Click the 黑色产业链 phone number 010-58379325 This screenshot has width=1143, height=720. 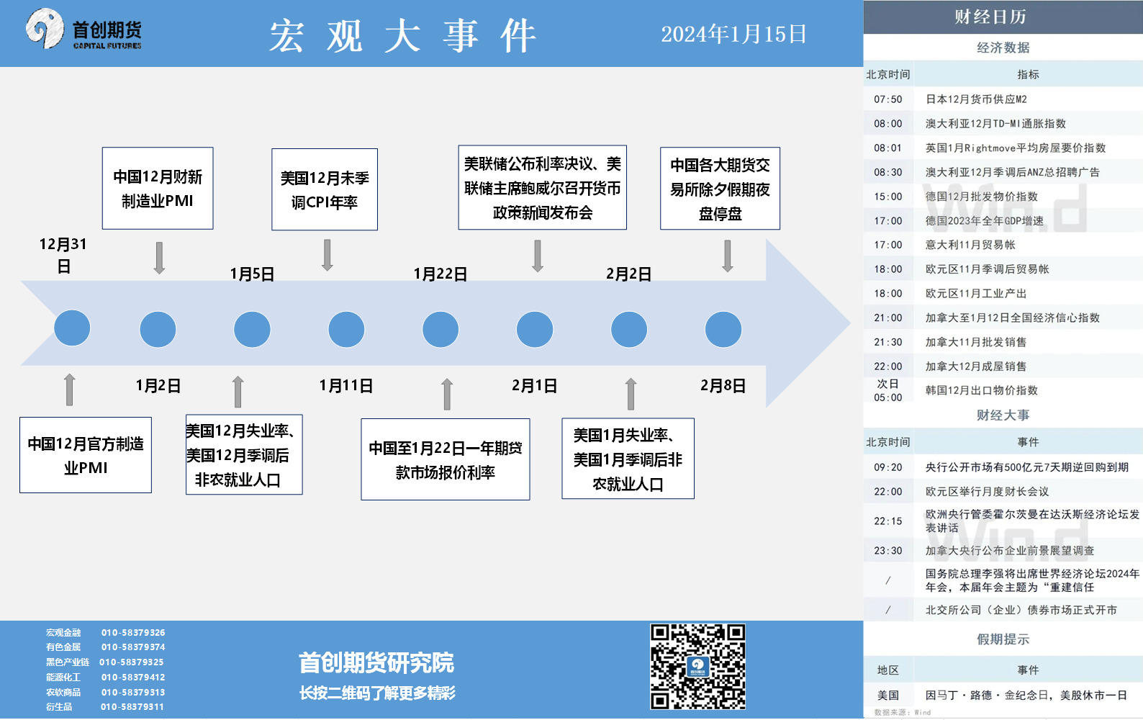[x=132, y=662]
